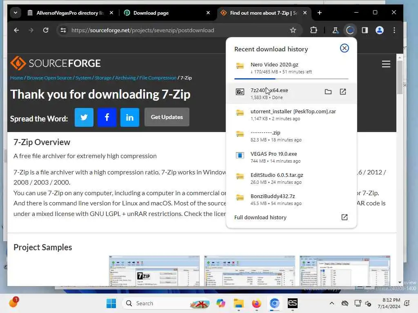Image resolution: width=418 pixels, height=313 pixels.
Task: Open Firefox from the taskbar
Action: [256, 303]
